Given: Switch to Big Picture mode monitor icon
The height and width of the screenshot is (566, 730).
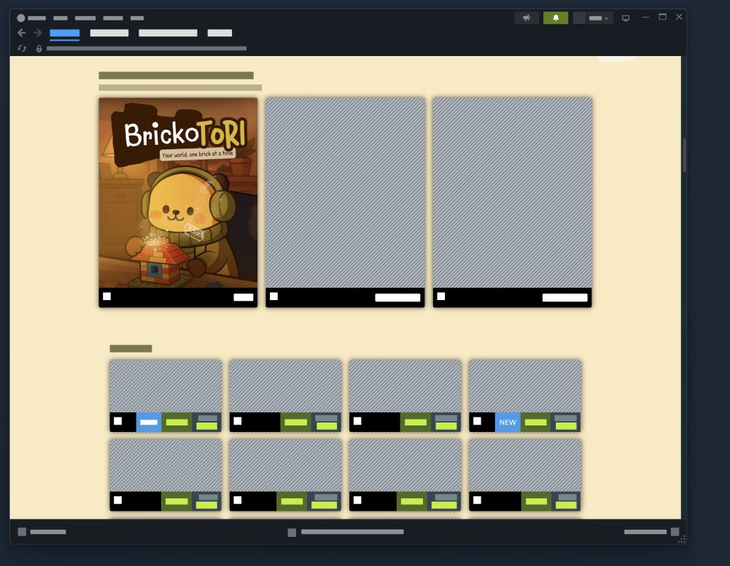Looking at the screenshot, I should [x=626, y=18].
